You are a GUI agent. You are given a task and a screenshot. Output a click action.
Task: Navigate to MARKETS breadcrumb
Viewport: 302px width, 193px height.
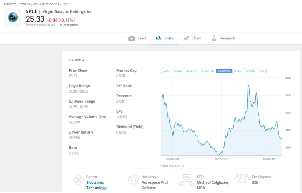point(10,4)
